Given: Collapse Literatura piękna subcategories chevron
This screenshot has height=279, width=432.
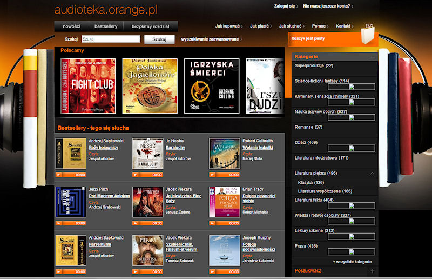Looking at the screenshot, I should coord(372,174).
